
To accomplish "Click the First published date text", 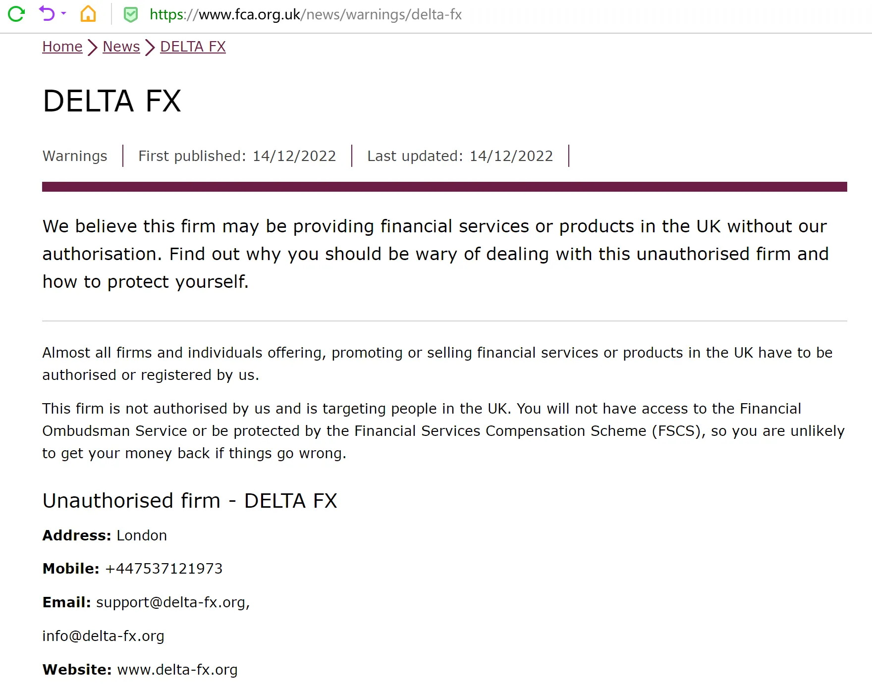I will [x=237, y=156].
